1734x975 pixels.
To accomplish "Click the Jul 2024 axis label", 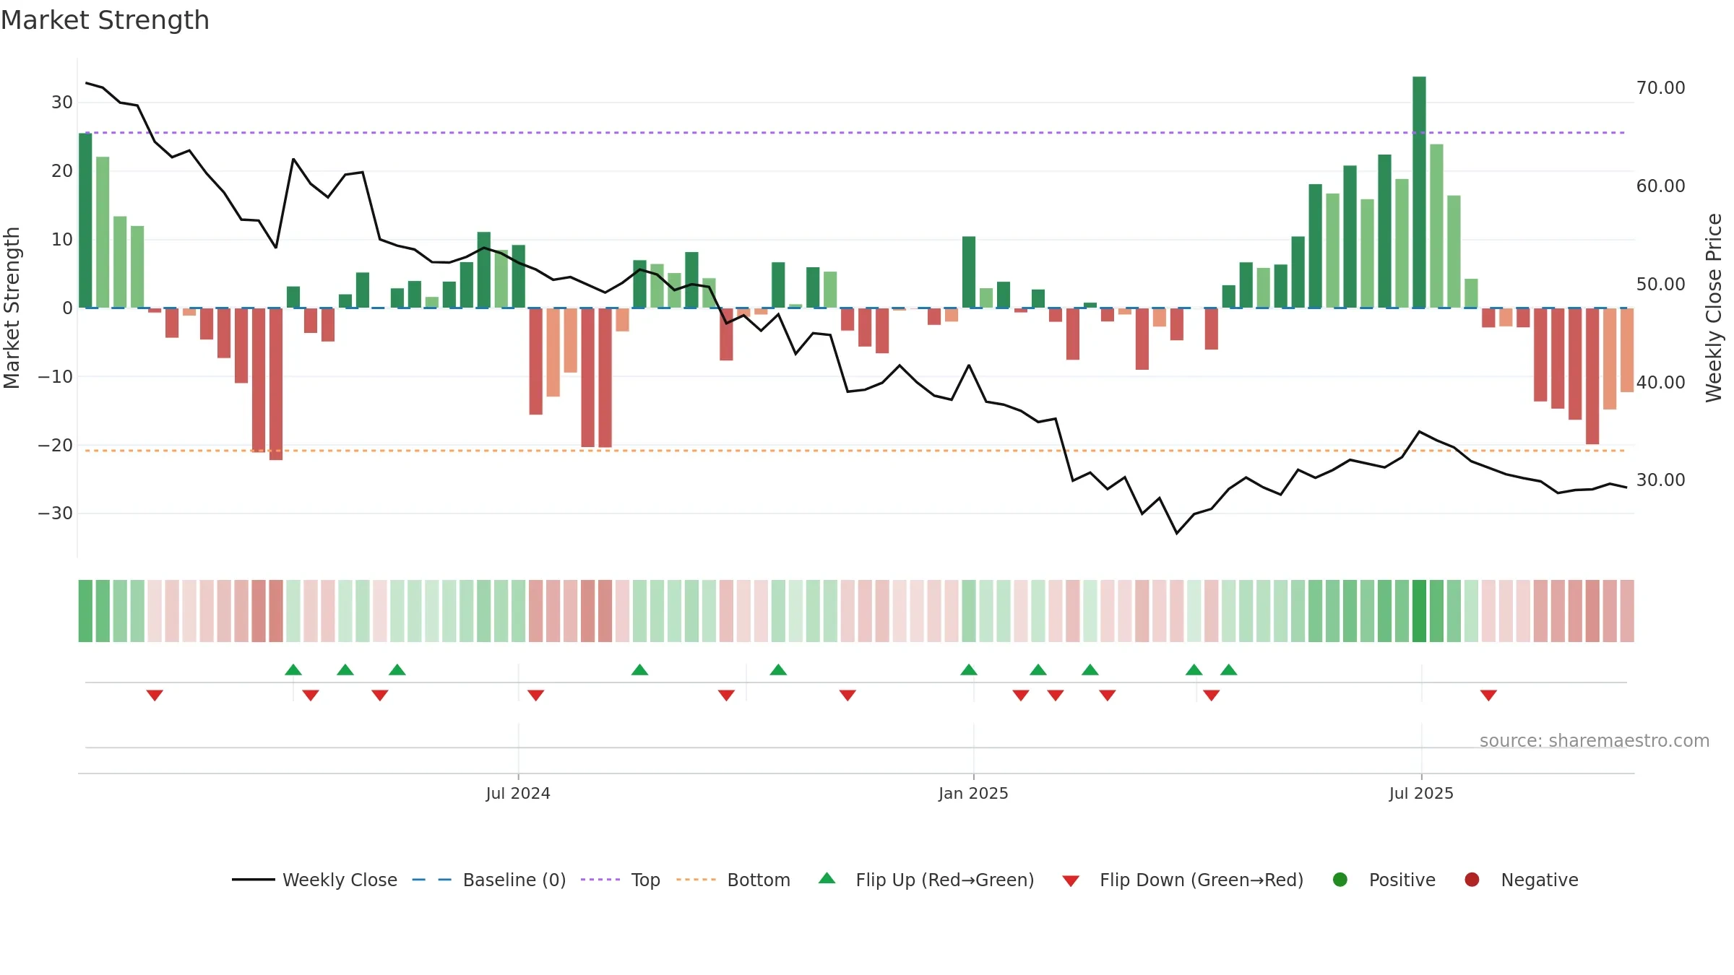I will tap(518, 793).
